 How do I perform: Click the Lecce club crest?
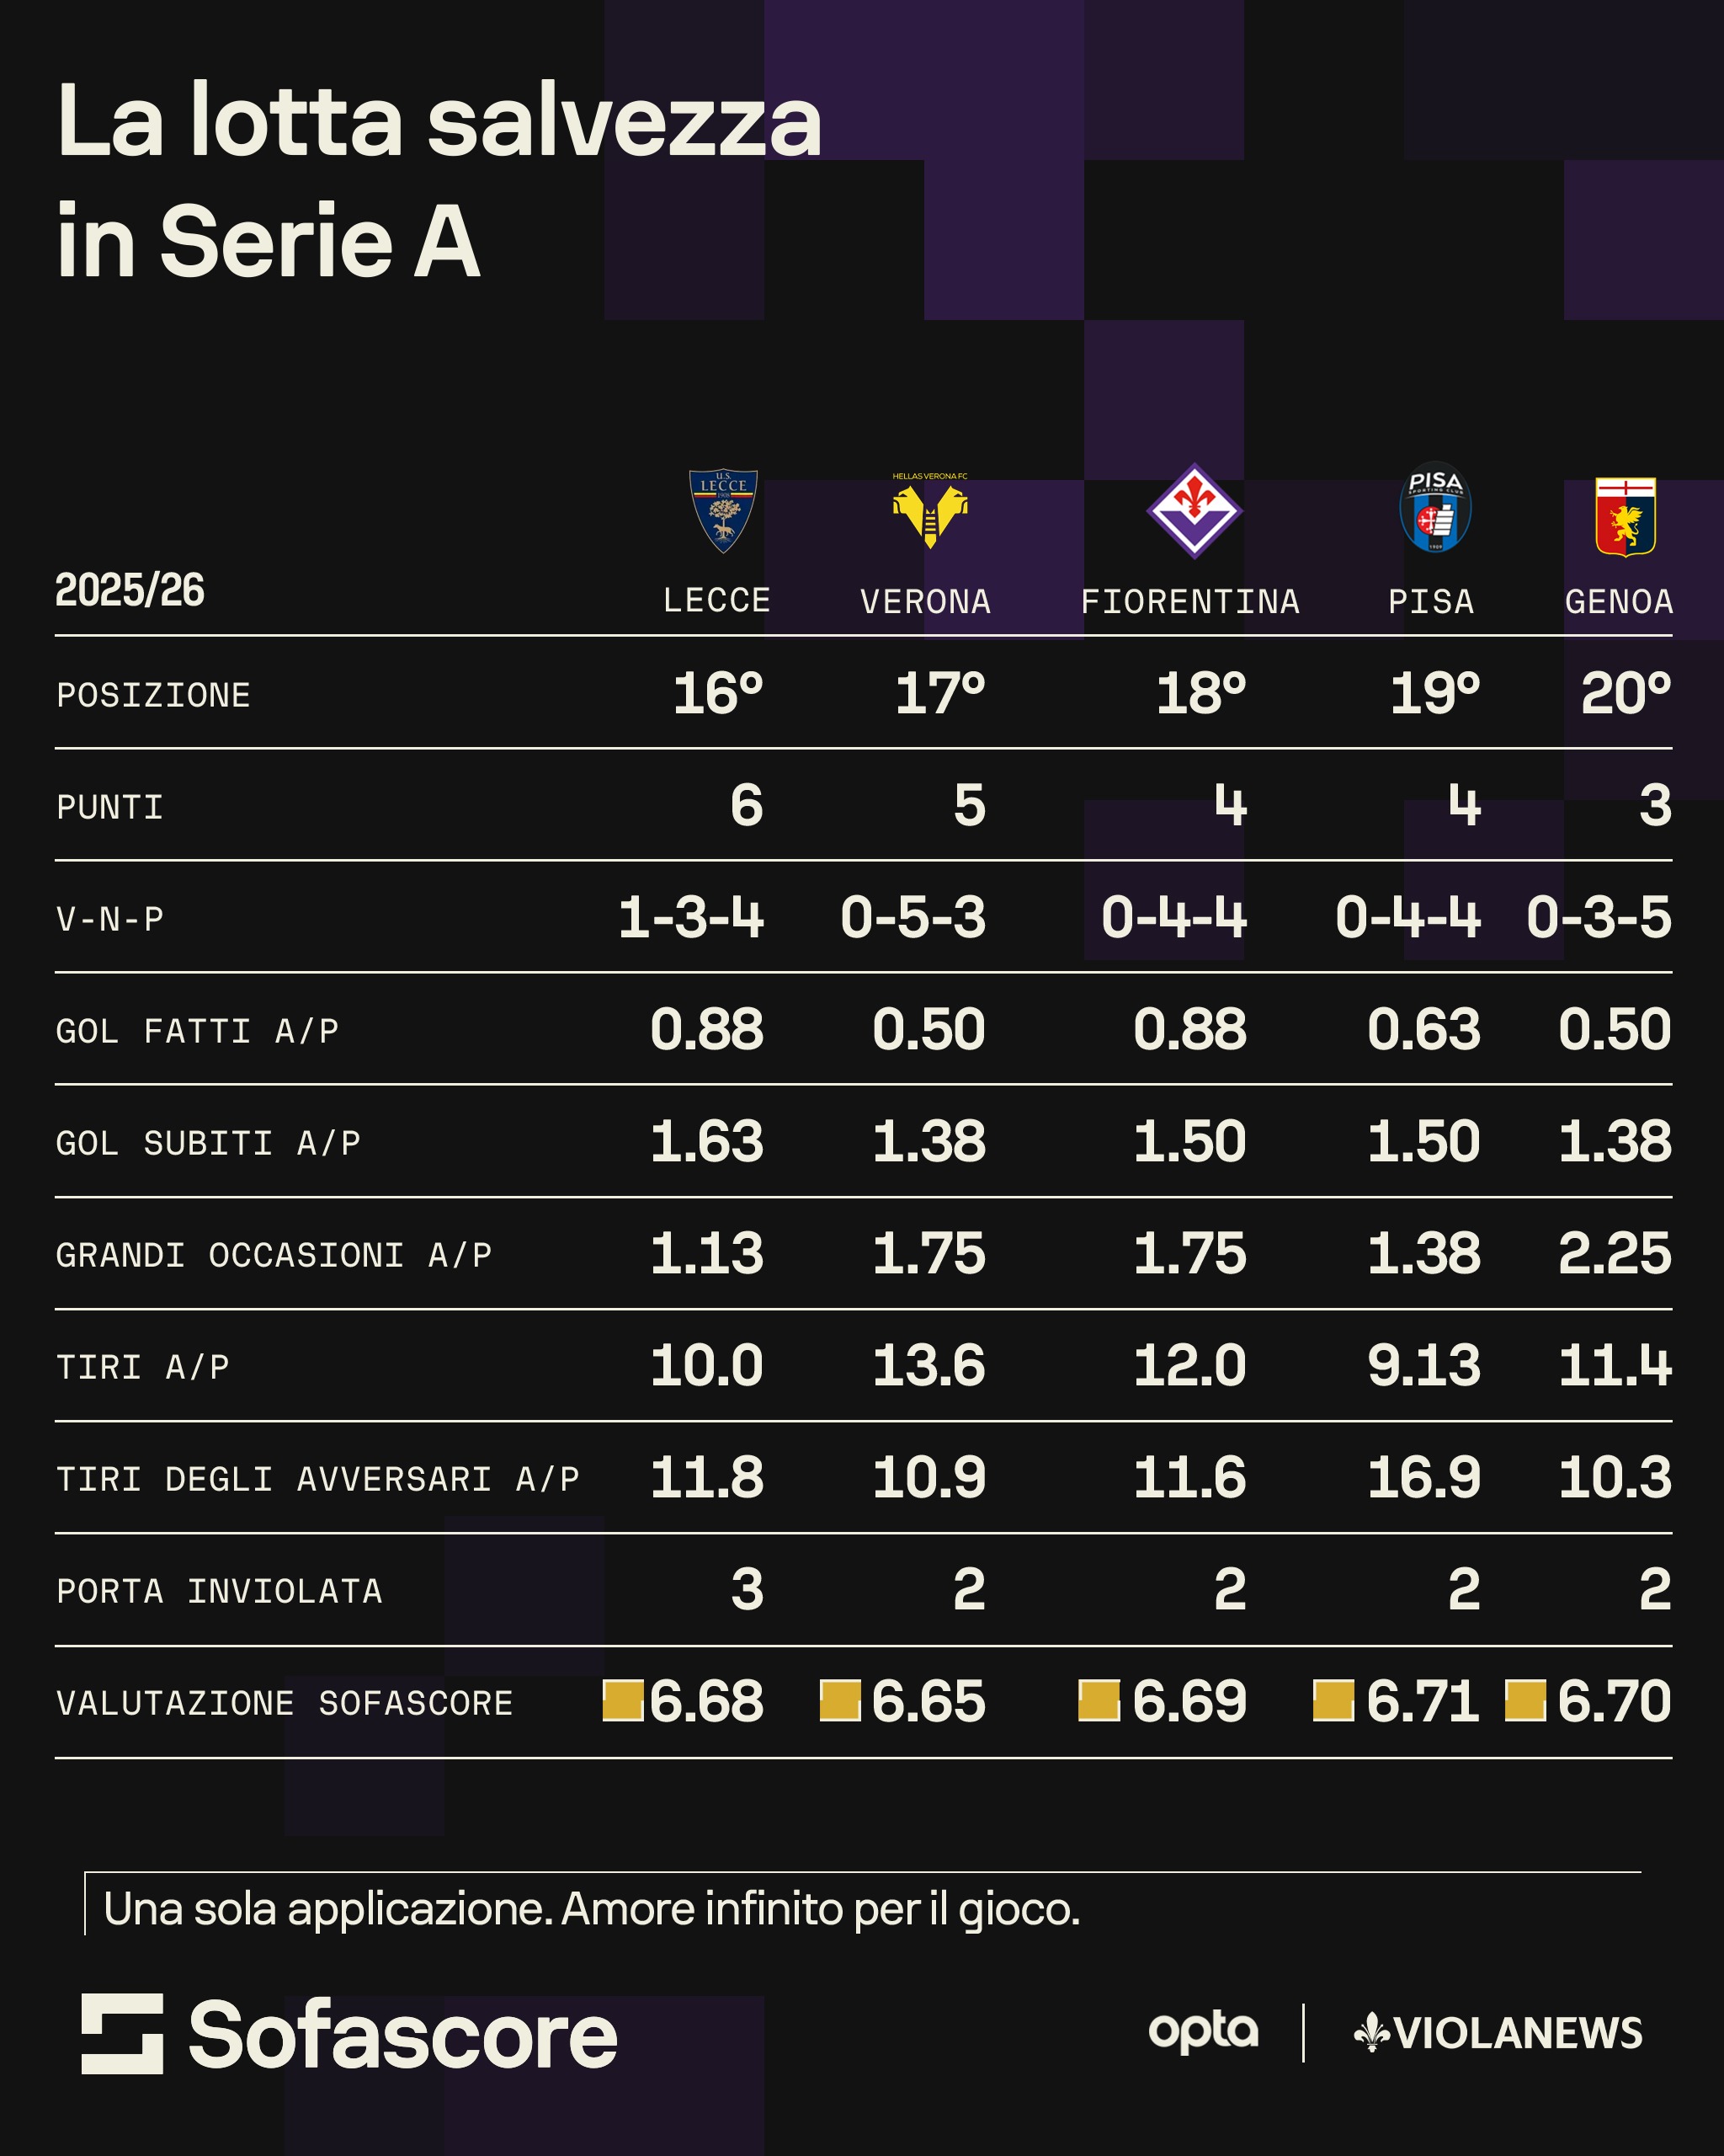722,511
